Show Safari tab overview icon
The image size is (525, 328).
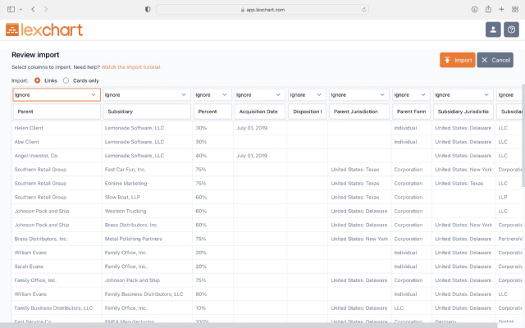(515, 9)
